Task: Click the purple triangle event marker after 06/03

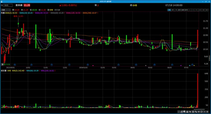Action: [181, 65]
